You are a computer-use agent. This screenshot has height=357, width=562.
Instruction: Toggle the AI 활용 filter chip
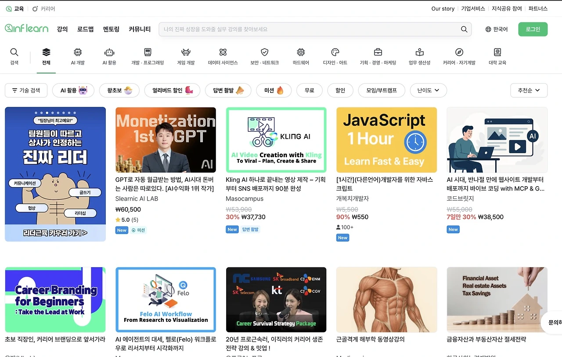coord(73,90)
